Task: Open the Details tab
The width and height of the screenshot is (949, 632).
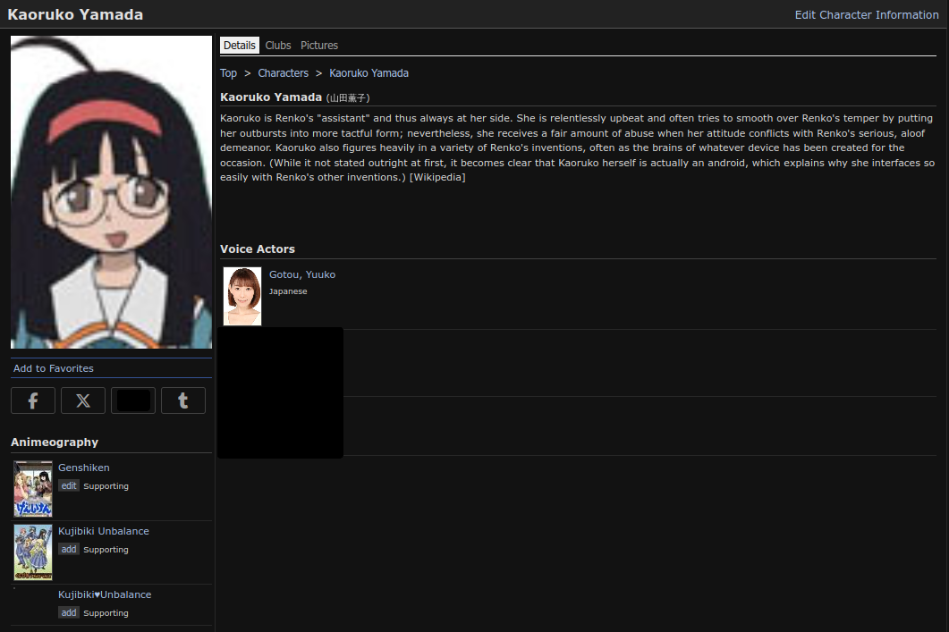Action: (240, 46)
